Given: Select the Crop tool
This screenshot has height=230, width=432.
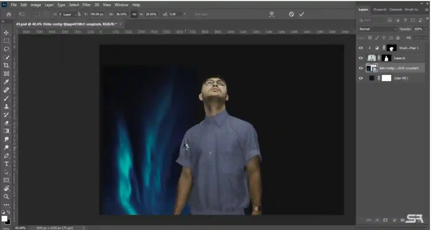Looking at the screenshot, I should coord(6,65).
